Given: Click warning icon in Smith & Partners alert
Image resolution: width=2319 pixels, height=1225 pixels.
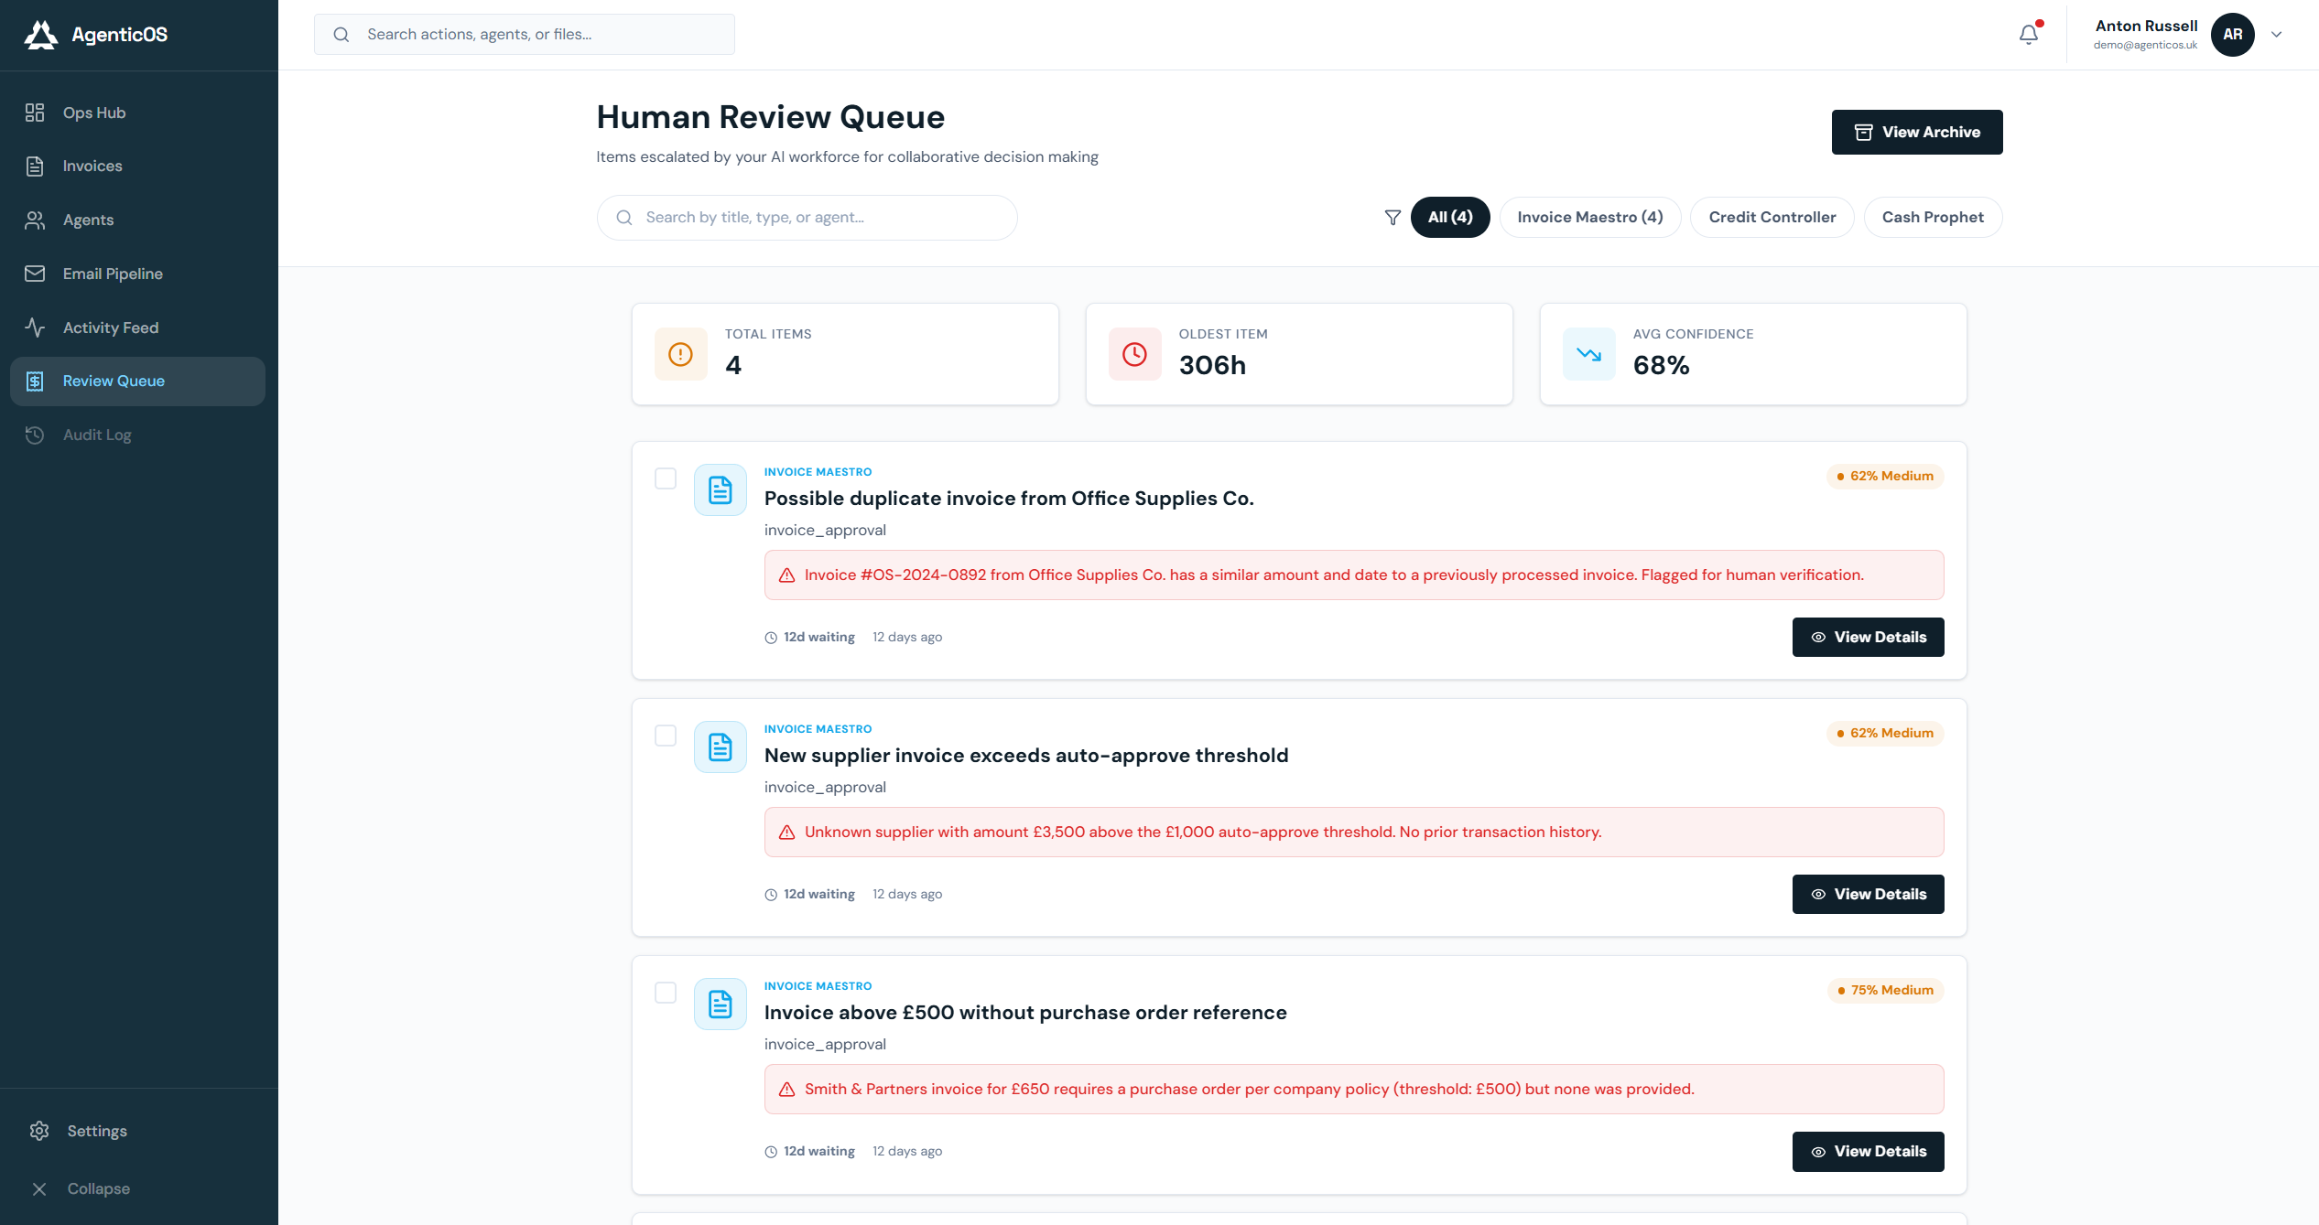Looking at the screenshot, I should [786, 1090].
